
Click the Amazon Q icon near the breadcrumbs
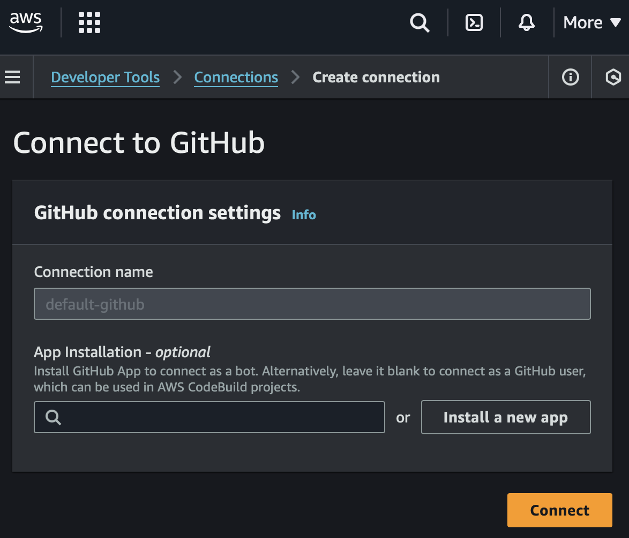tap(613, 77)
